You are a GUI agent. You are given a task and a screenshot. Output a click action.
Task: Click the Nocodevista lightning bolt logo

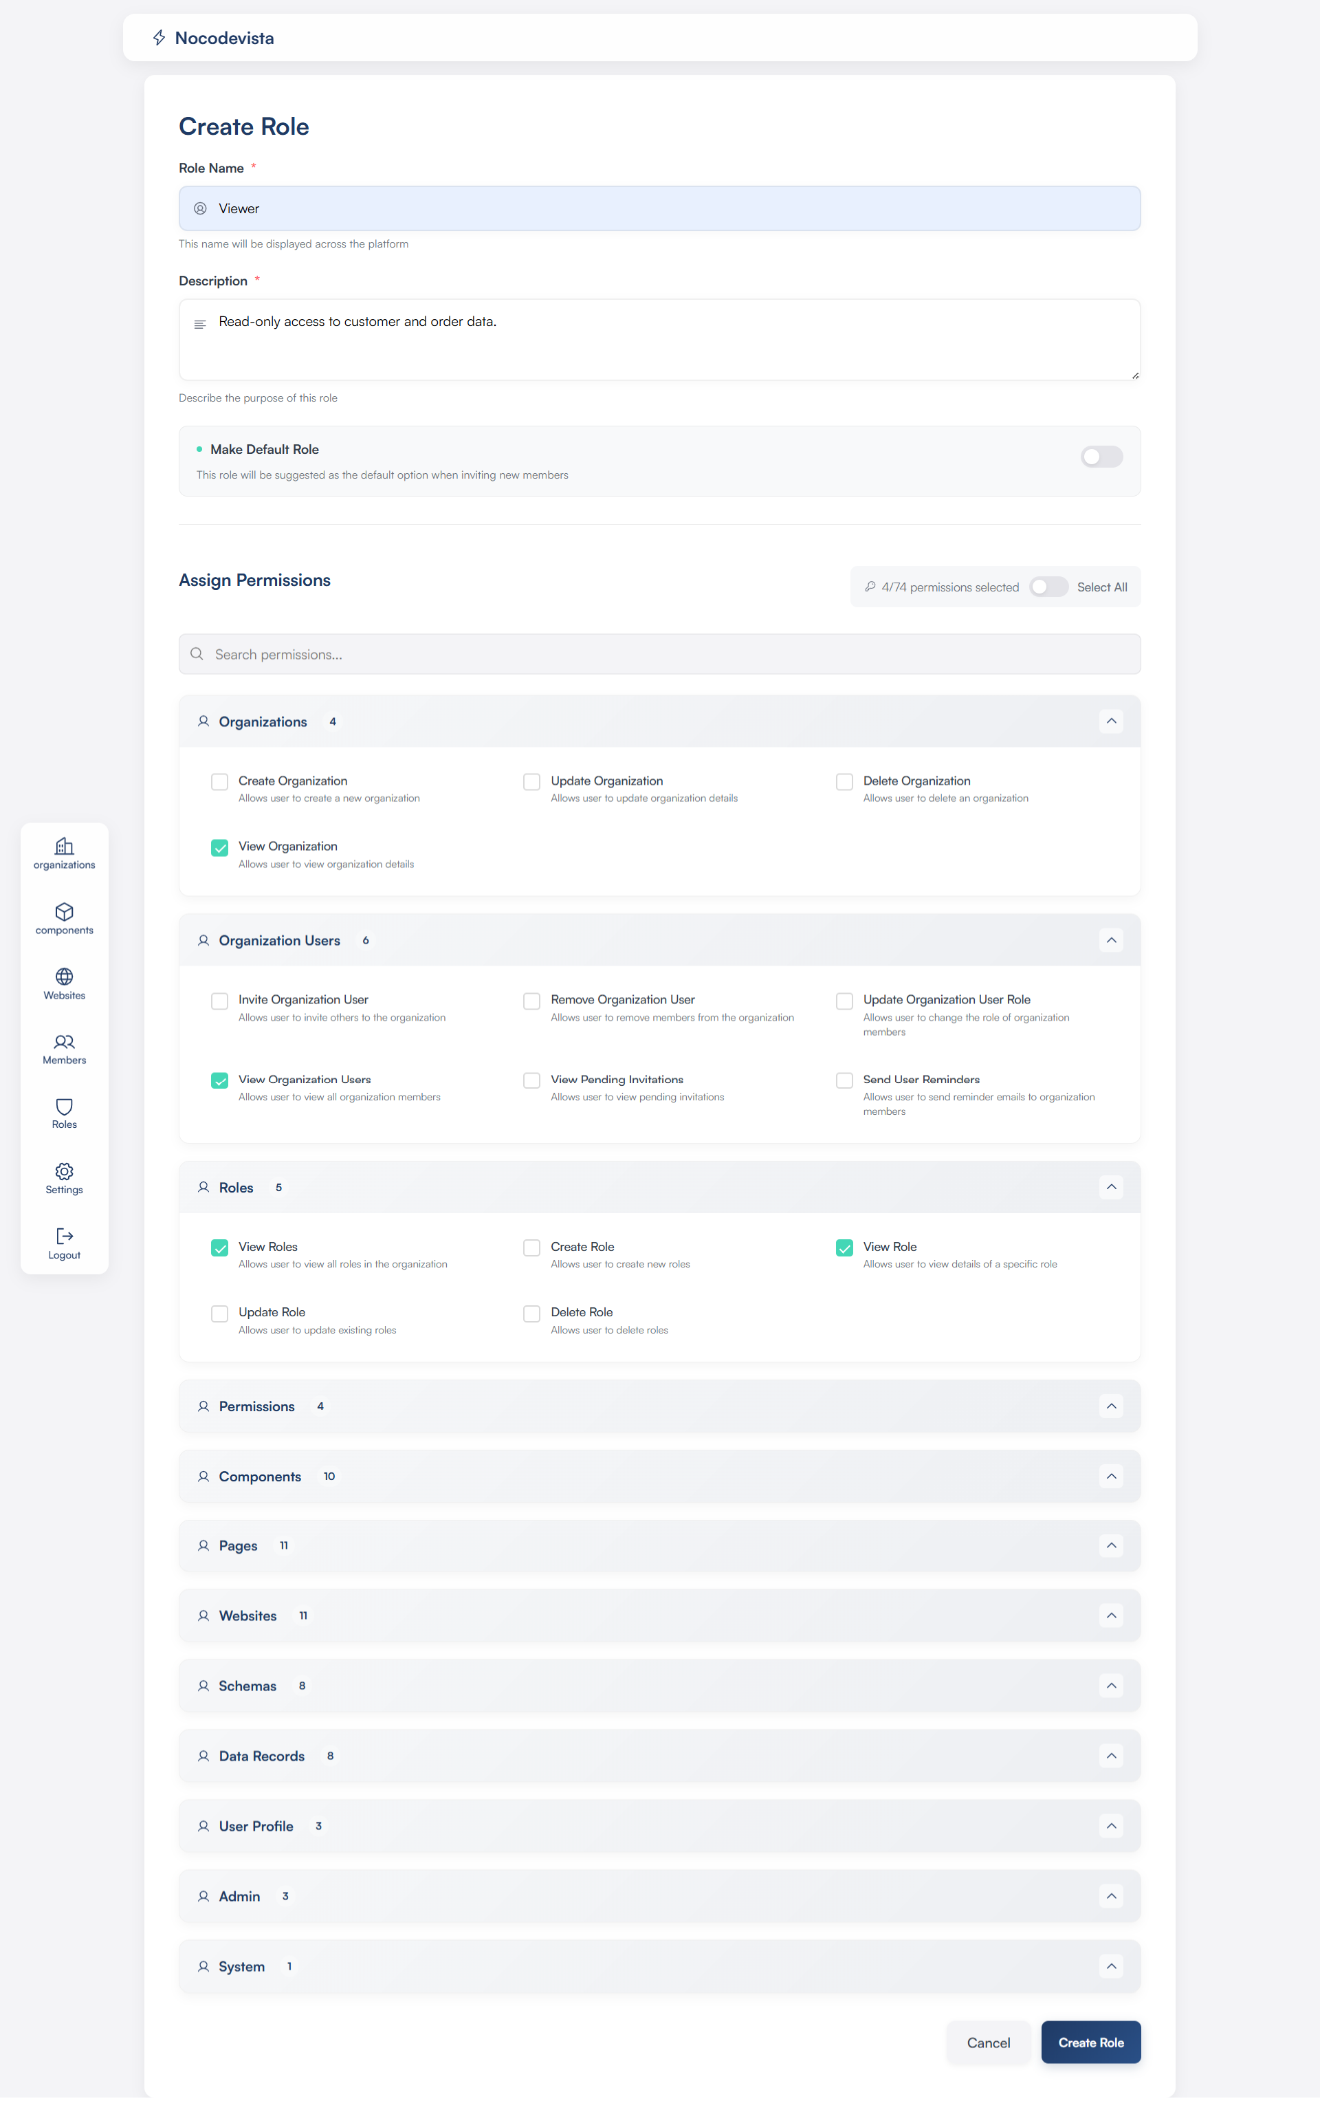pos(159,38)
